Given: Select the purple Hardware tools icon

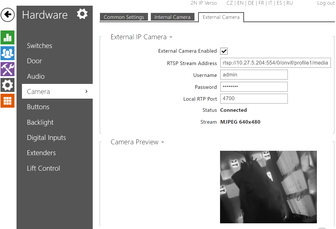Looking at the screenshot, I should [x=7, y=69].
